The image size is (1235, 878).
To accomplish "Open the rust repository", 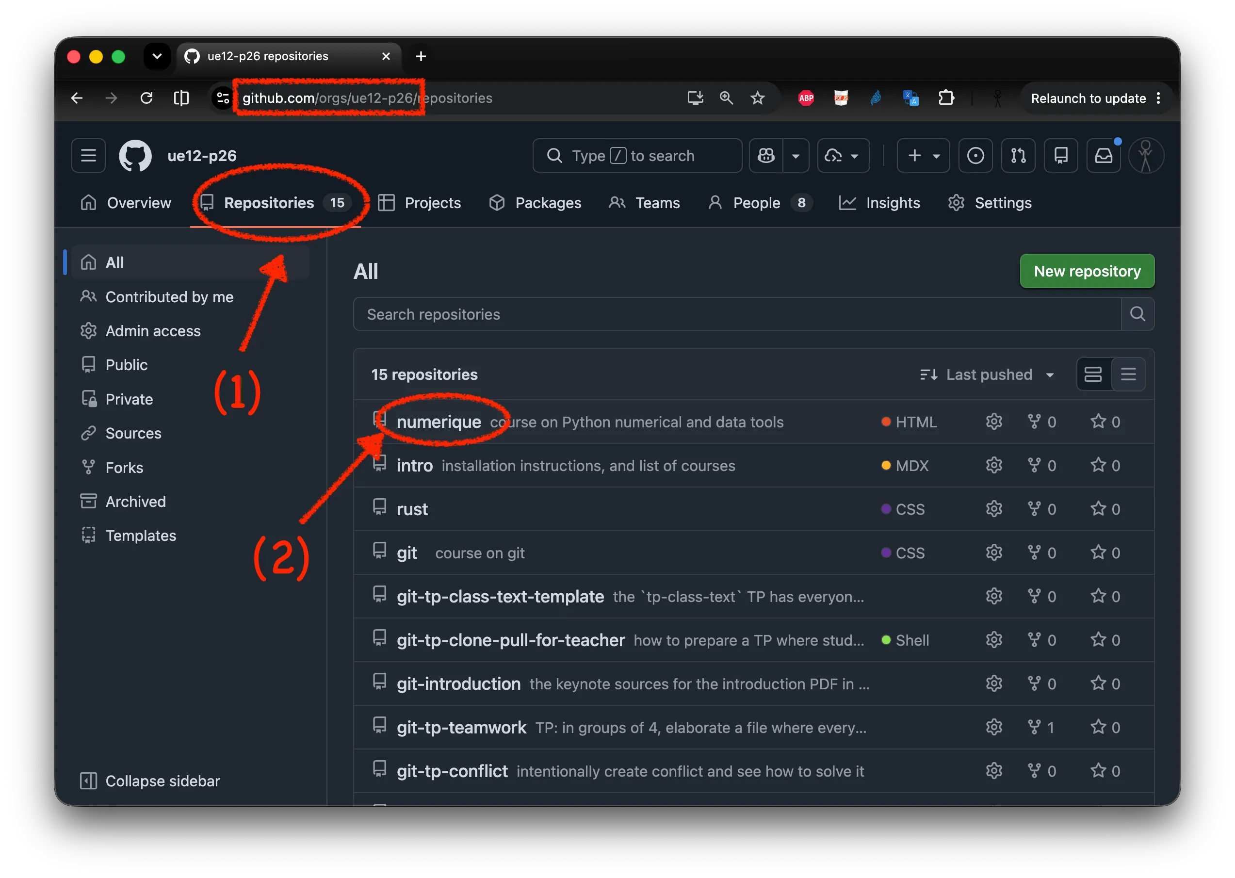I will (x=412, y=509).
